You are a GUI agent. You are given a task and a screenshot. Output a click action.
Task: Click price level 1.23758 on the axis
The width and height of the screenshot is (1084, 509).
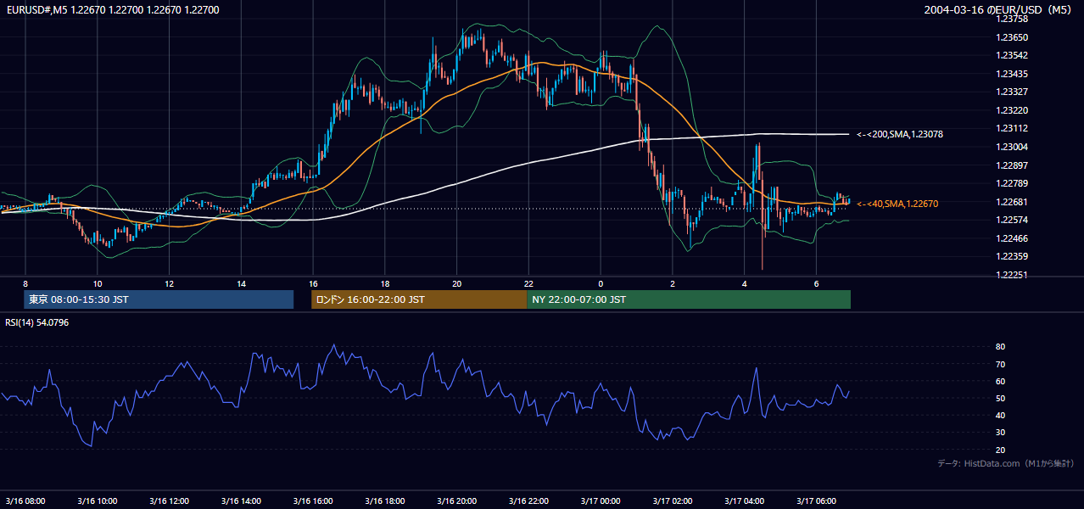(1012, 19)
